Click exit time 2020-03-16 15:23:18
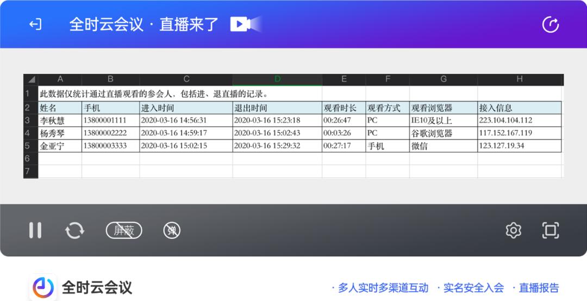The width and height of the screenshot is (587, 301). click(277, 121)
